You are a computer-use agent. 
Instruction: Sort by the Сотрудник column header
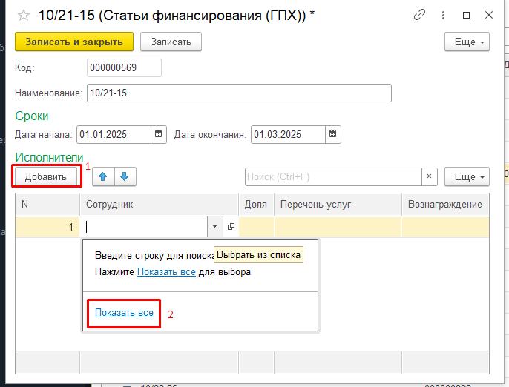point(159,205)
